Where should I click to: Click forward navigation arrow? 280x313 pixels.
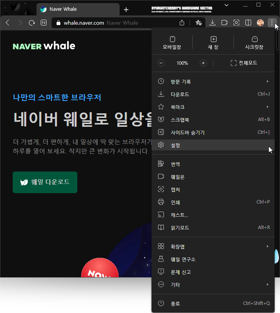[x=20, y=23]
